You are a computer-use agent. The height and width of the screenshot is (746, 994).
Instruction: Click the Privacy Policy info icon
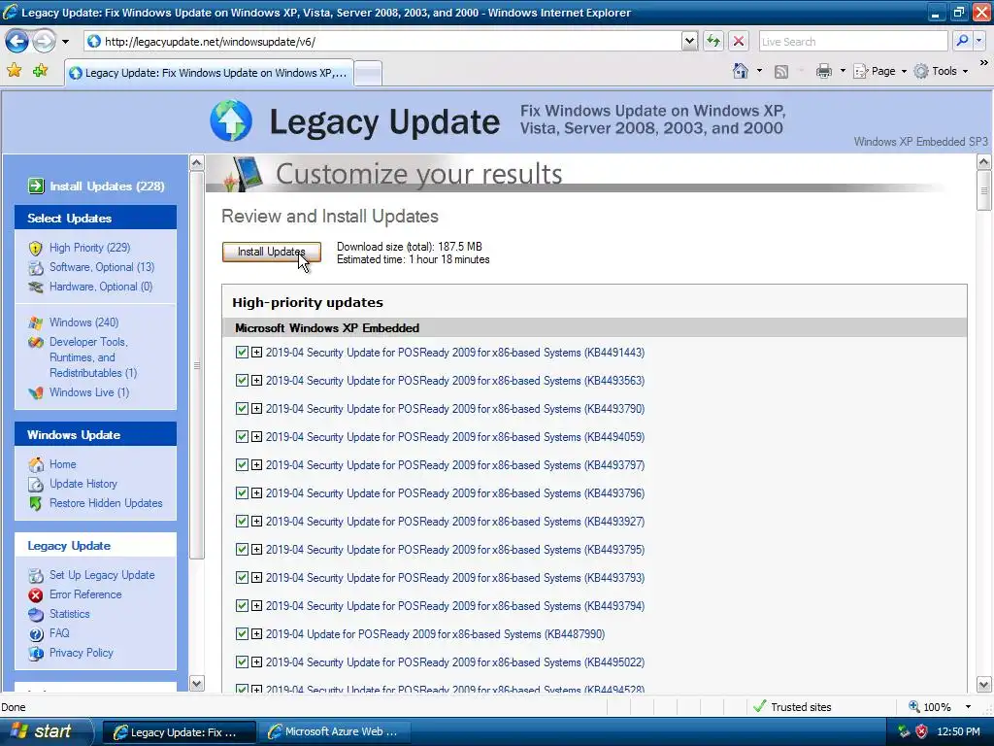coord(36,654)
